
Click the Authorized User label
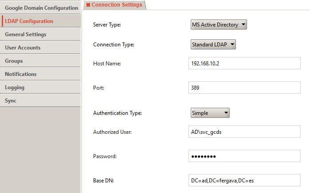pos(112,132)
